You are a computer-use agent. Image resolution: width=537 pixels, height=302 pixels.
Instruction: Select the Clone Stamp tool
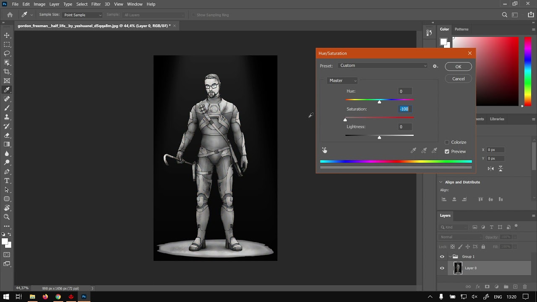(x=7, y=117)
